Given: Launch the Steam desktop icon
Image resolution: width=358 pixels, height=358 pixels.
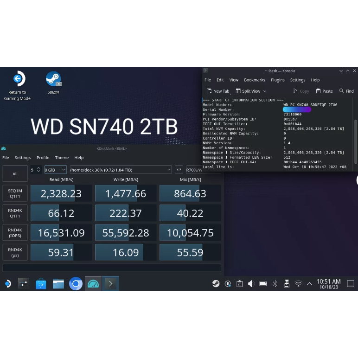Looking at the screenshot, I should (53, 83).
